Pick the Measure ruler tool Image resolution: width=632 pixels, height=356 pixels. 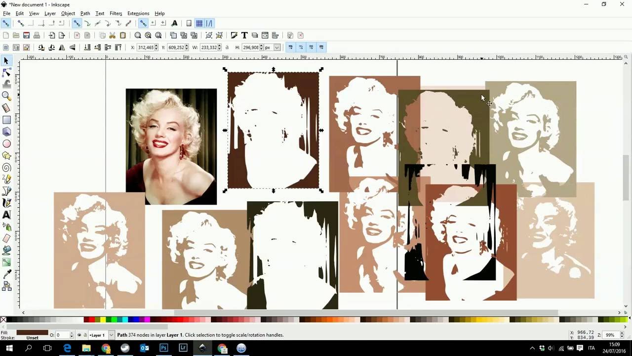click(x=6, y=108)
